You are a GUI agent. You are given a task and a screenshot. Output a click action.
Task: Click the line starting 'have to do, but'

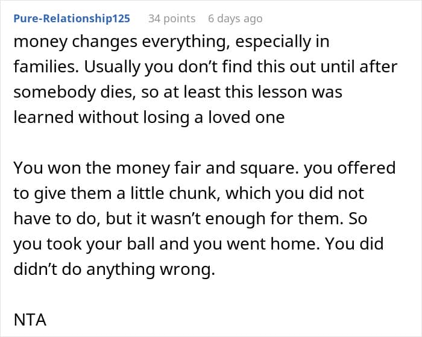pos(190,218)
